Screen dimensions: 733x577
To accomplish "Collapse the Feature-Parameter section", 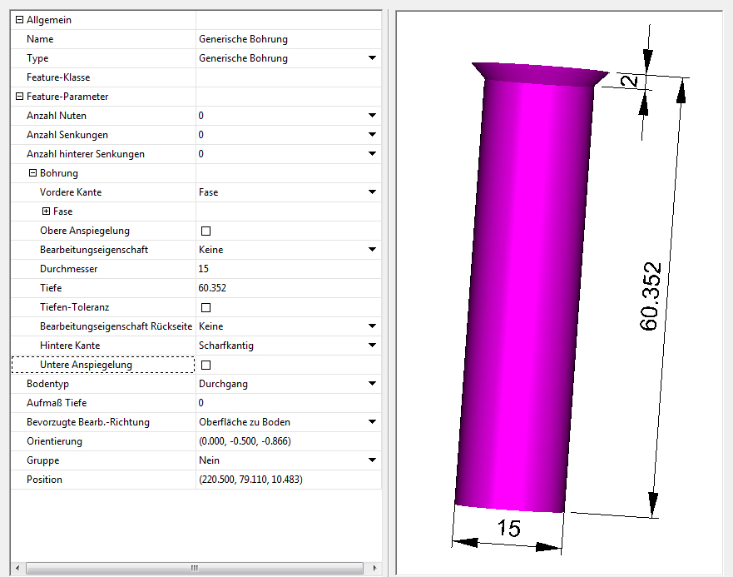I will 20,97.
